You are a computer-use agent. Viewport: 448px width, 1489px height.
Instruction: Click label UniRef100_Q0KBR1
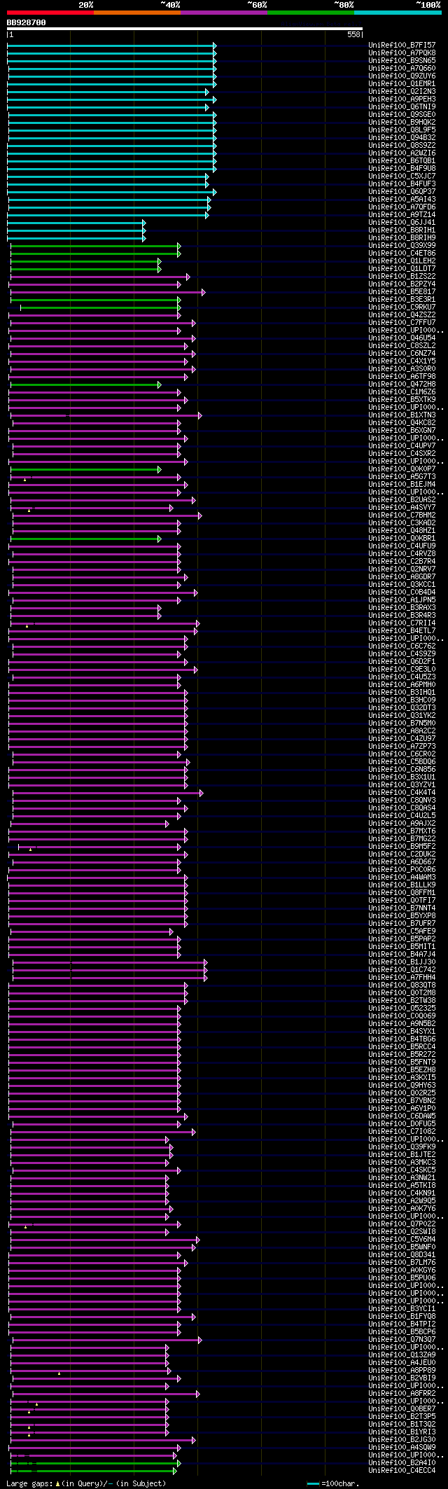coord(402,538)
